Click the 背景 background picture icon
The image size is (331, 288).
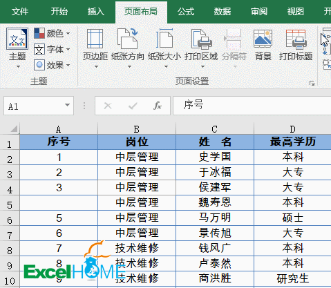263,39
